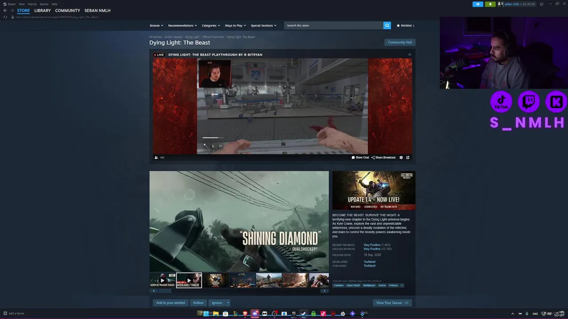Click inside the Search the store field

(x=334, y=26)
